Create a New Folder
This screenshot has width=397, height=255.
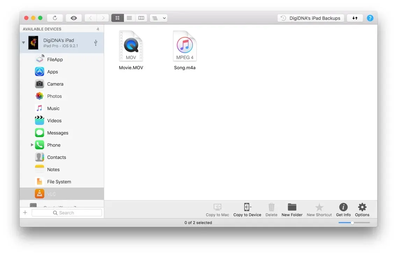pyautogui.click(x=292, y=207)
